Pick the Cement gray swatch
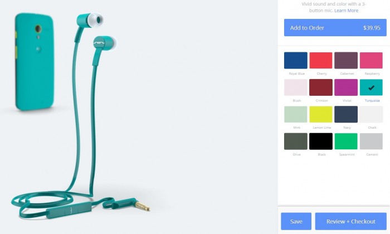The width and height of the screenshot is (390, 234). point(371,142)
